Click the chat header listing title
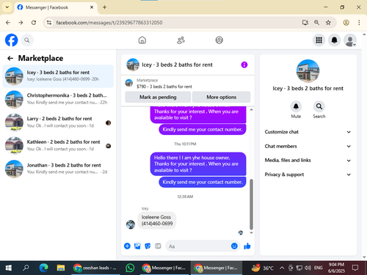Image resolution: width=367 pixels, height=275 pixels. tap(177, 65)
